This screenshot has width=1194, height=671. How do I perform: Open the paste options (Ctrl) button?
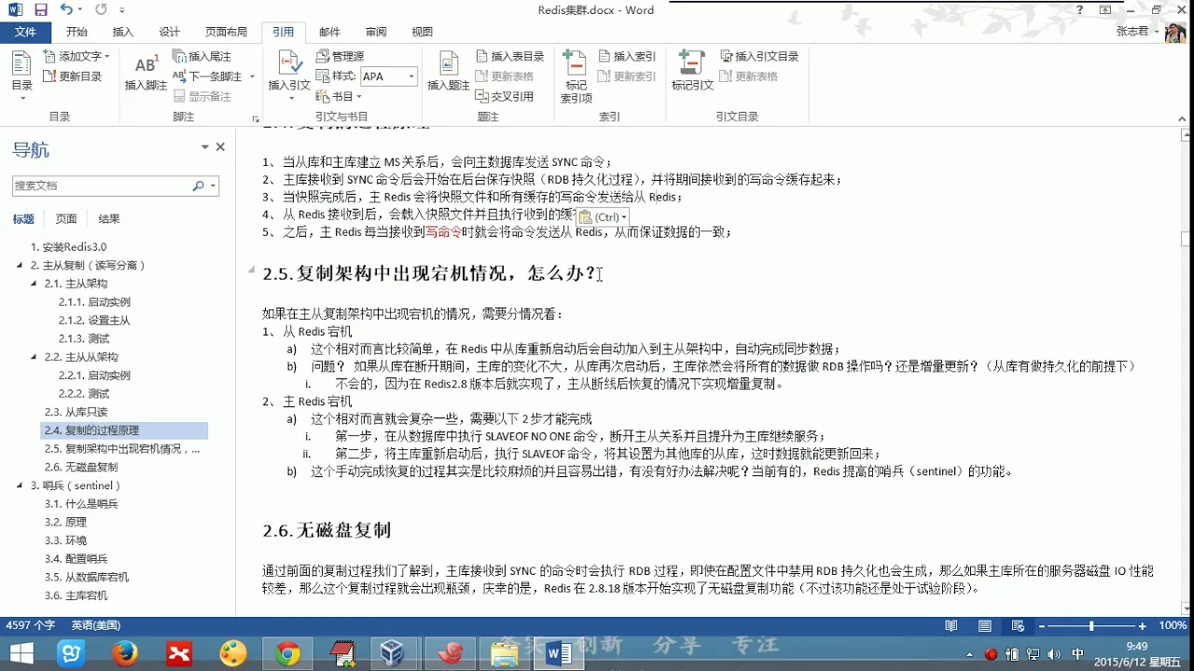click(x=604, y=216)
